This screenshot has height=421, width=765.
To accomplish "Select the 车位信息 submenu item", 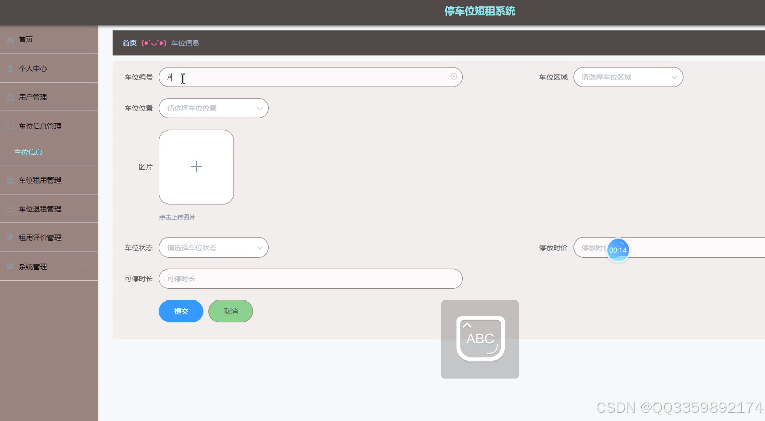I will tap(49, 152).
